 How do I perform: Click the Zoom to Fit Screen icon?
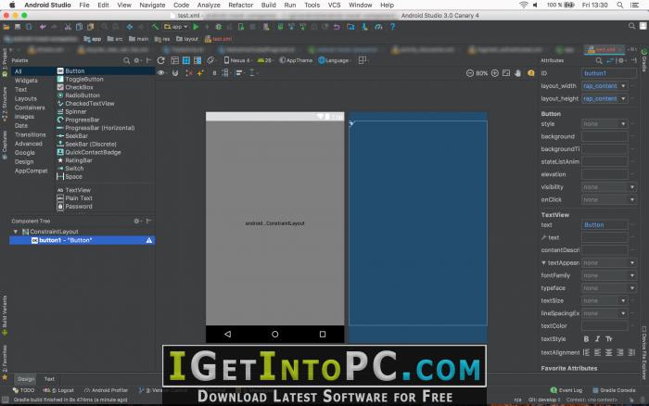pos(506,73)
